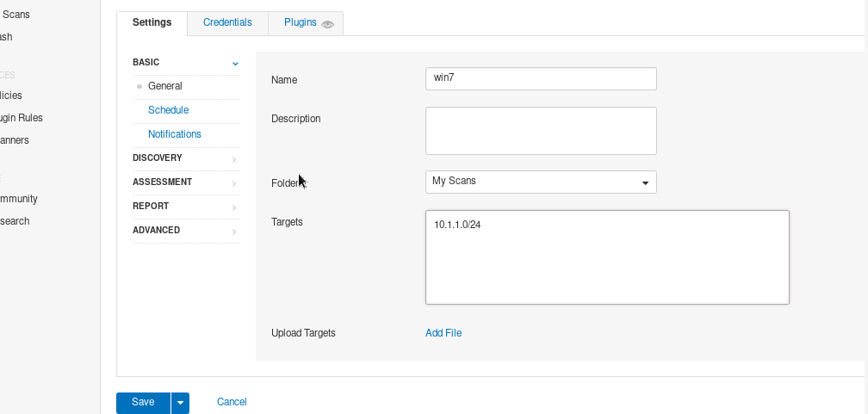This screenshot has height=414, width=868.
Task: Click the Cancel link
Action: pyautogui.click(x=232, y=402)
